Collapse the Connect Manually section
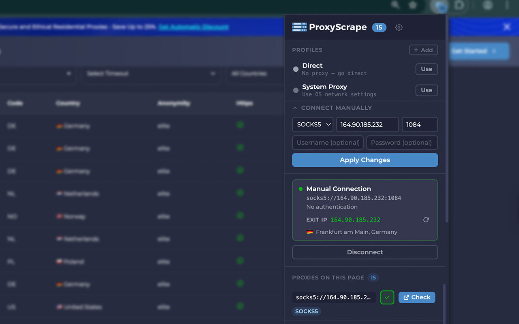The image size is (519, 324). pos(332,108)
